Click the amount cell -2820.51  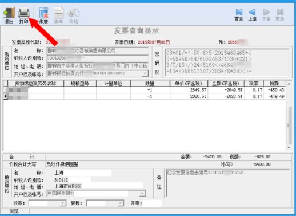pos(226,96)
